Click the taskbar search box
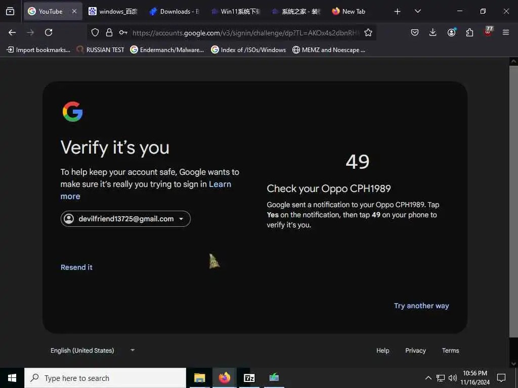 (x=105, y=378)
